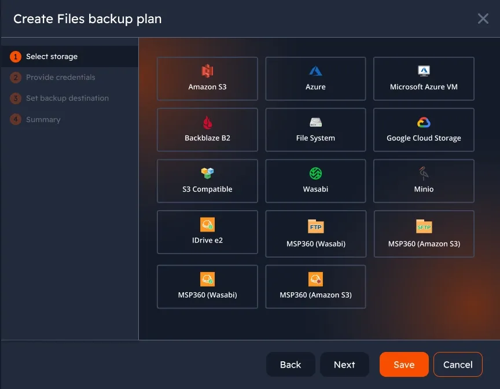
Task: Choose Google Cloud Storage
Action: 423,130
